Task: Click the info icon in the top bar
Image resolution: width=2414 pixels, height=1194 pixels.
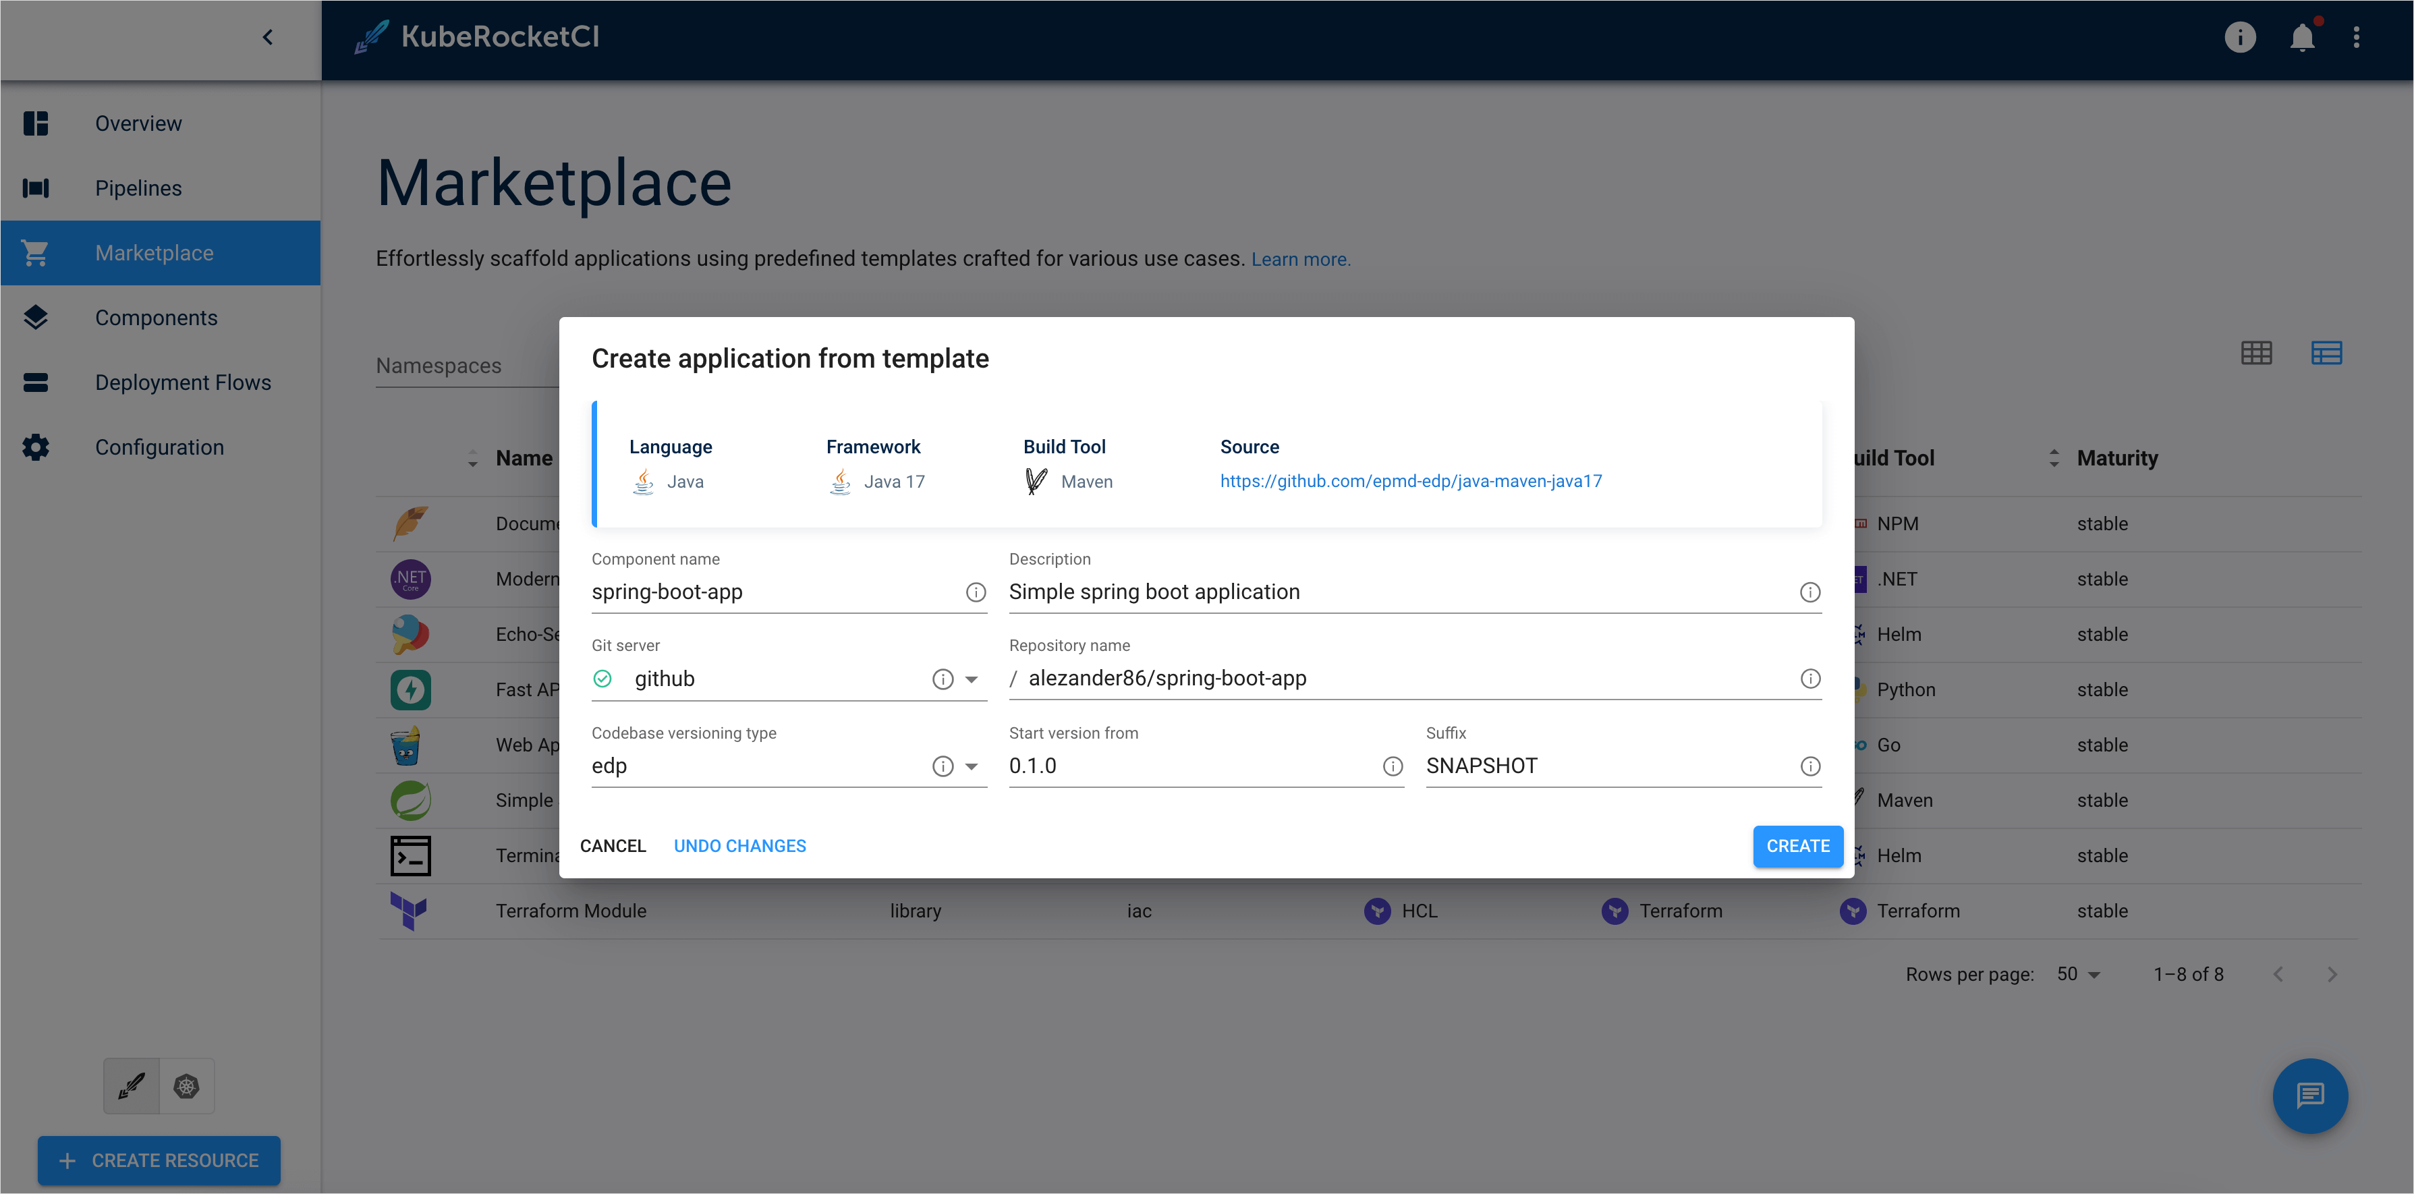Action: [x=2241, y=36]
